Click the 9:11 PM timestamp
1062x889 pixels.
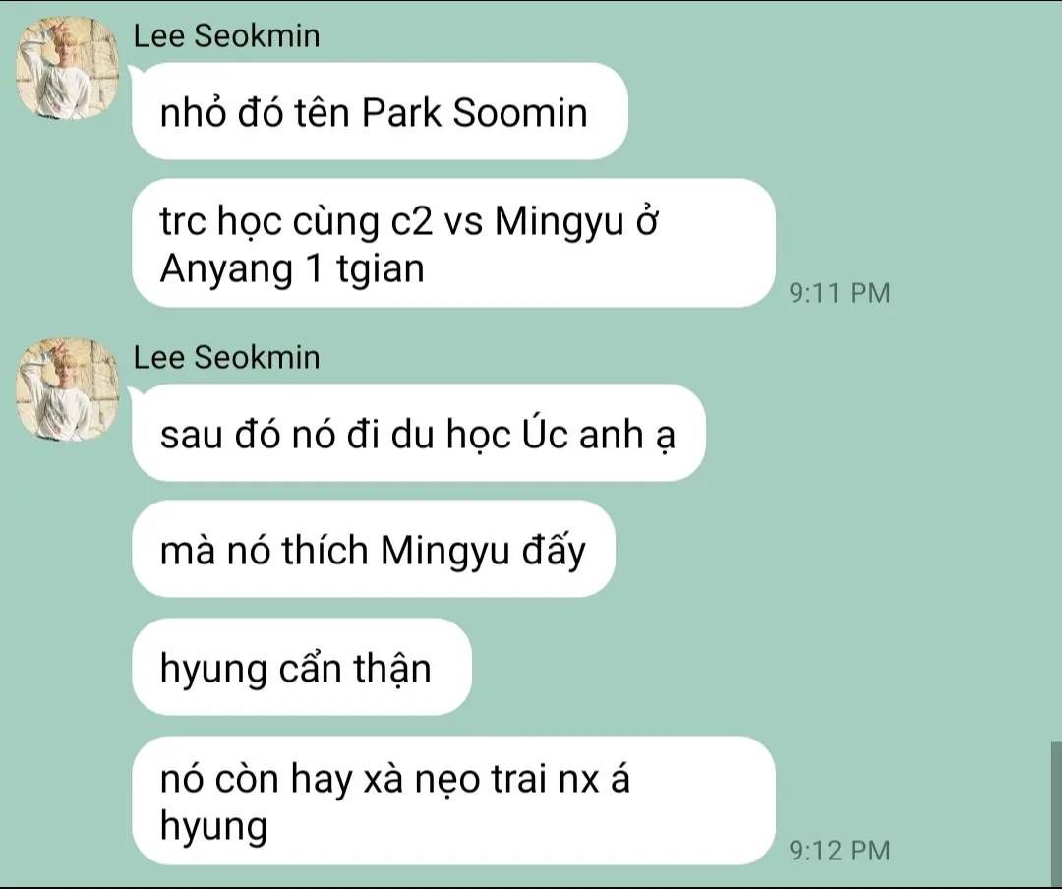(x=839, y=293)
